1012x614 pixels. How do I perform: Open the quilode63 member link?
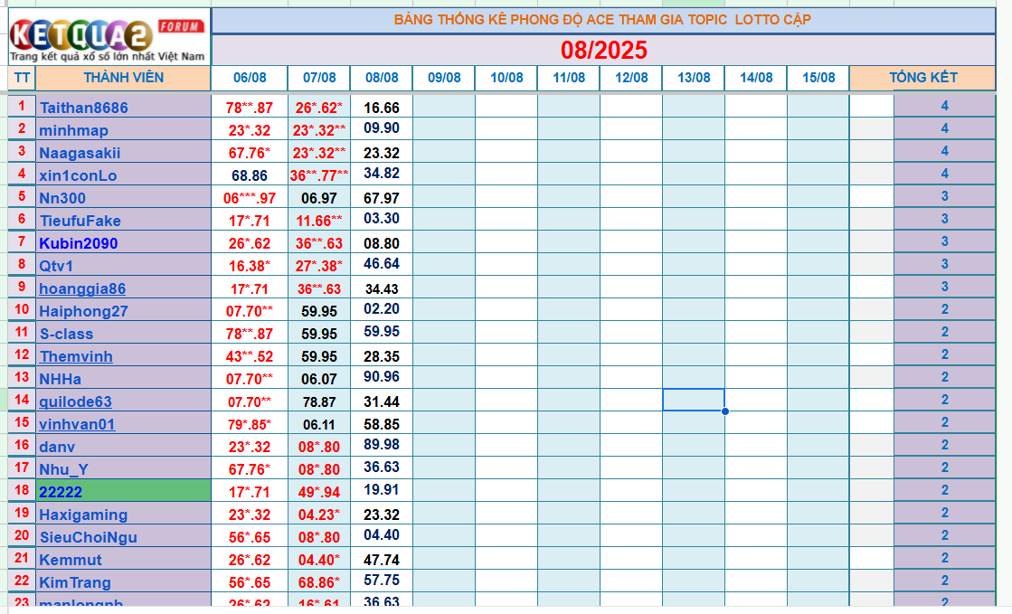pyautogui.click(x=75, y=401)
